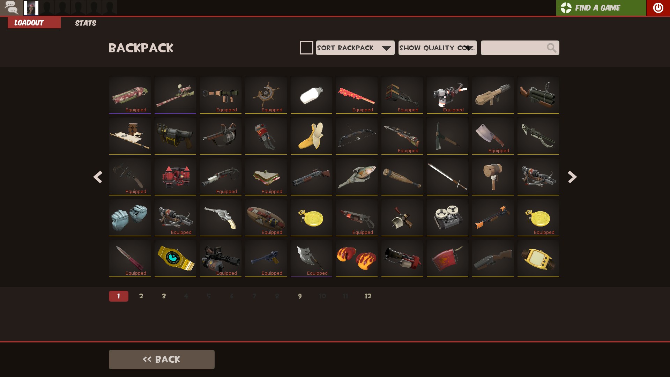Open the chat speech bubbles icon
Viewport: 670px width, 377px height.
pos(11,7)
